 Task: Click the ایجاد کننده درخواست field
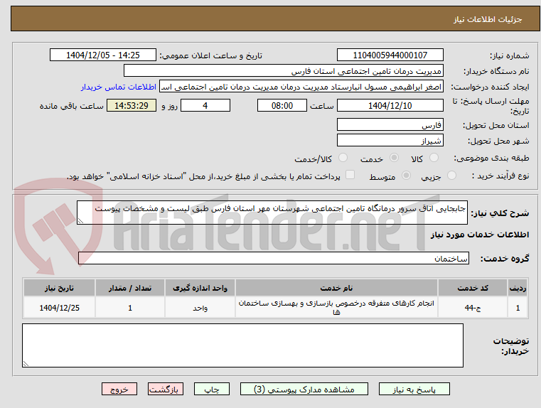point(301,87)
